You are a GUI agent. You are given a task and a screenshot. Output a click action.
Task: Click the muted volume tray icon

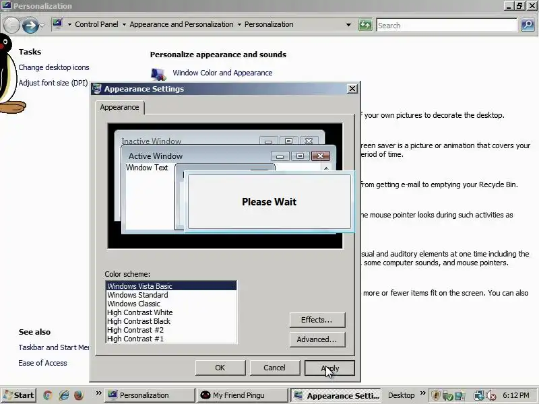490,396
